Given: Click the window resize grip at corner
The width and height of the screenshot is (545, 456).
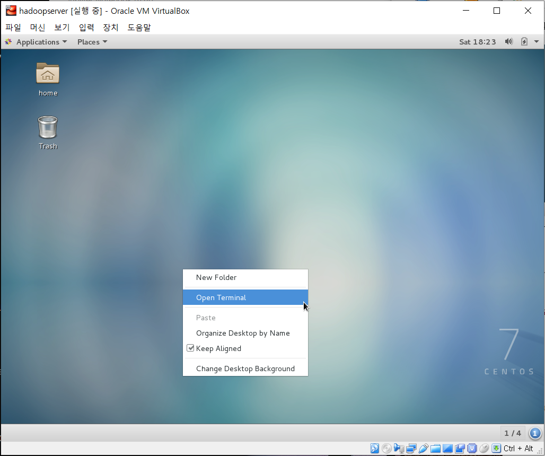Looking at the screenshot, I should coord(540,451).
